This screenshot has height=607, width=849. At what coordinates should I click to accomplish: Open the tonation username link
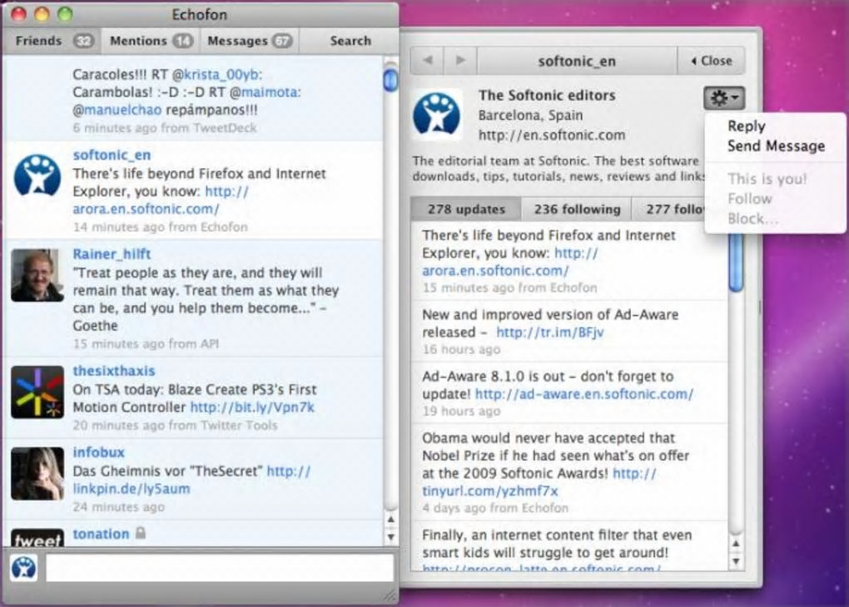click(x=101, y=534)
